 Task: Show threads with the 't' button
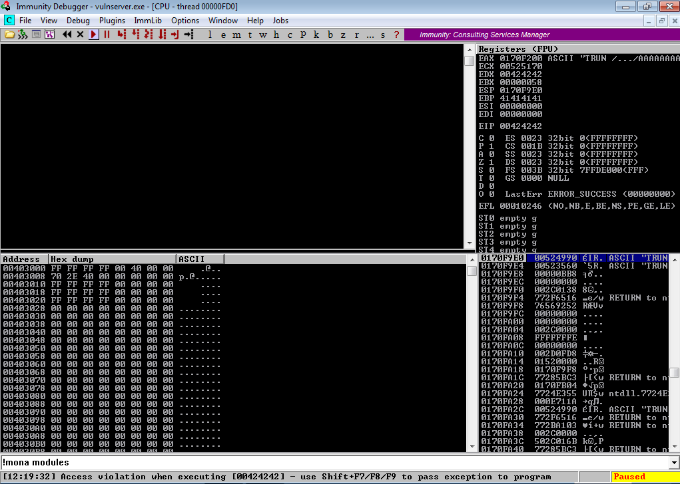pyautogui.click(x=250, y=35)
